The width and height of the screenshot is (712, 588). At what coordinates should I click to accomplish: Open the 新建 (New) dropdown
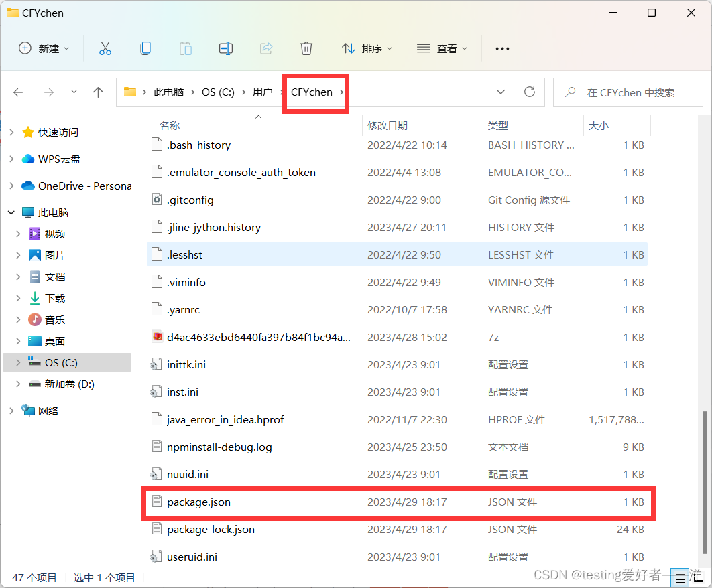[44, 48]
